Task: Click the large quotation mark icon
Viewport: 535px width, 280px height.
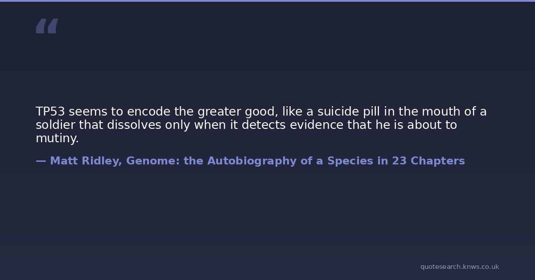Action: 47,26
